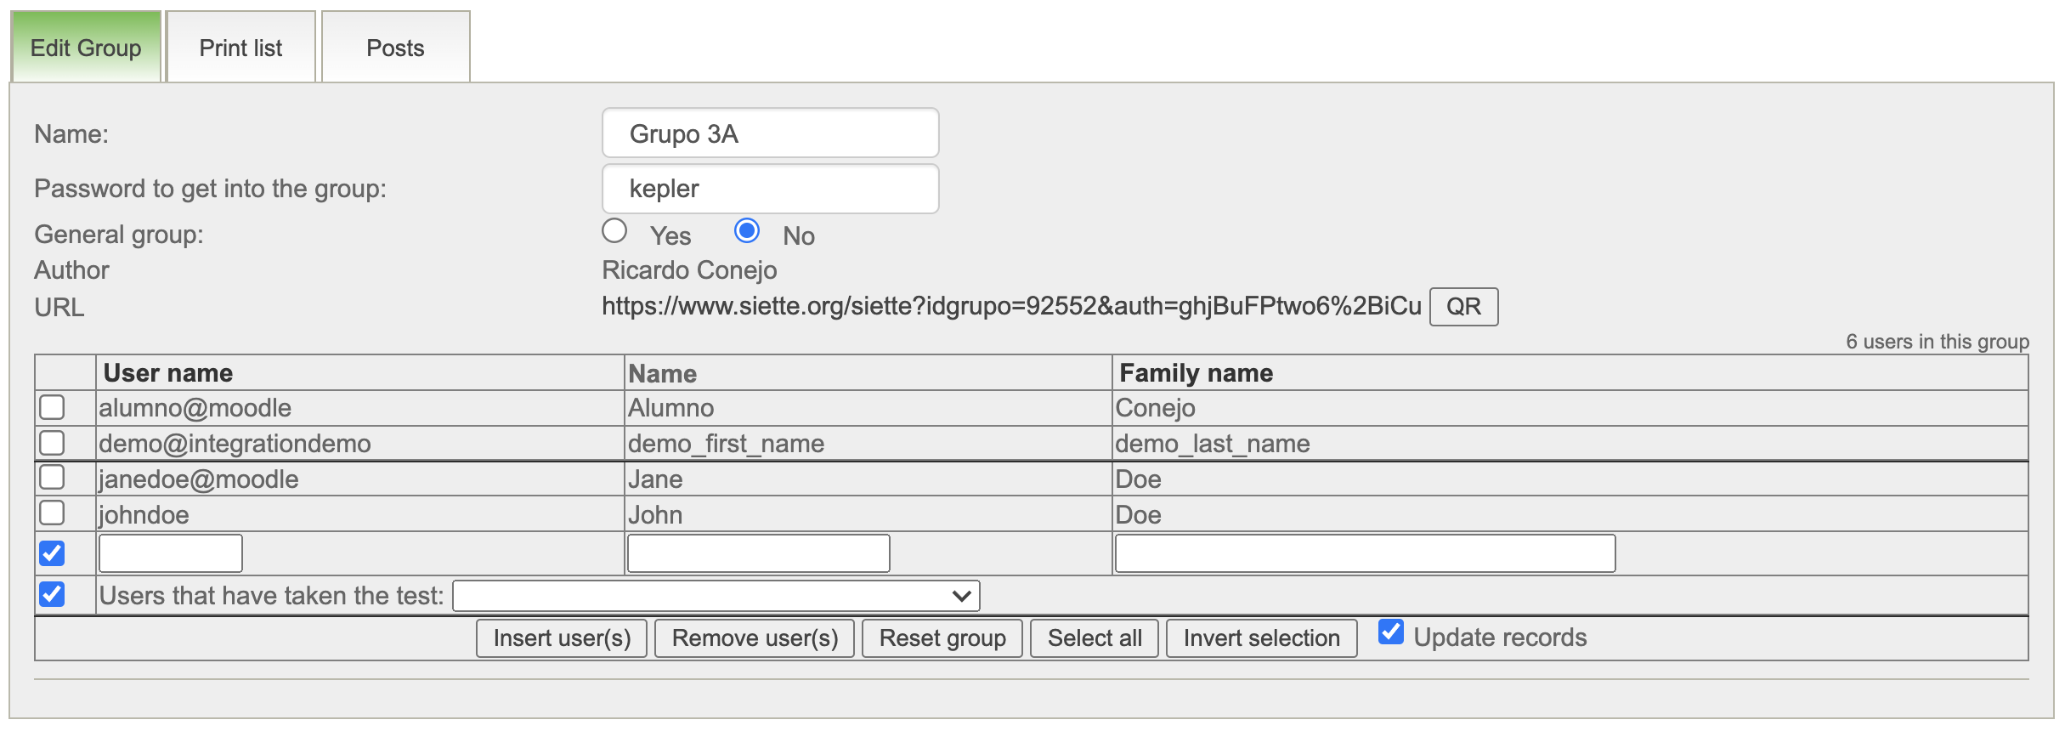
Task: Select No for General group
Action: (747, 231)
